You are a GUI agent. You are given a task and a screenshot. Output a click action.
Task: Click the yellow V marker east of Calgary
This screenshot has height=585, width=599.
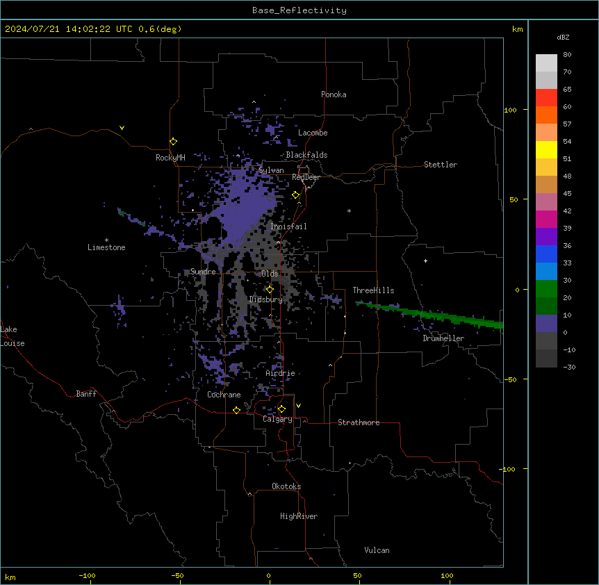pyautogui.click(x=298, y=406)
